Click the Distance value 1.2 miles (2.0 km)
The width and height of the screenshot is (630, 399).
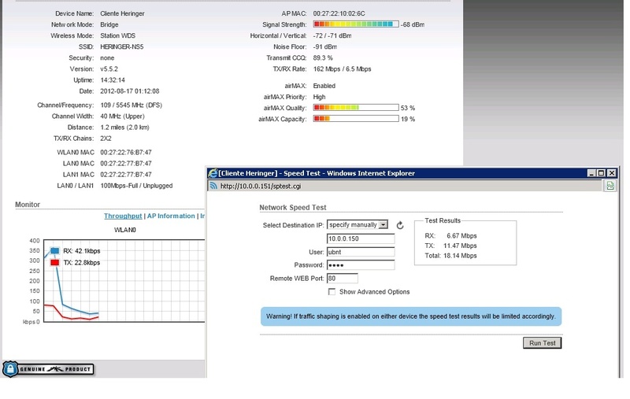124,127
